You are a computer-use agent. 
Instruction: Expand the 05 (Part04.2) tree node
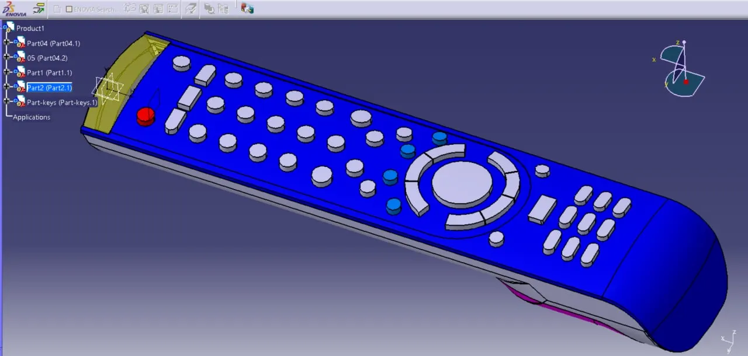pos(6,57)
